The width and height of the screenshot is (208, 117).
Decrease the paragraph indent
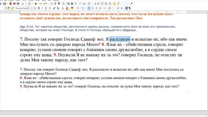coord(122,8)
